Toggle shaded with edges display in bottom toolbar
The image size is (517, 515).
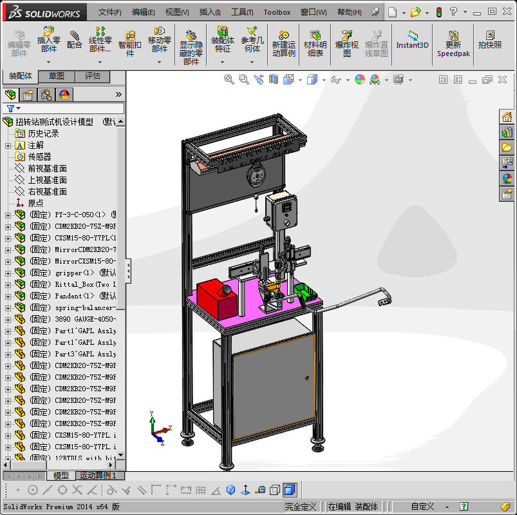click(x=289, y=490)
